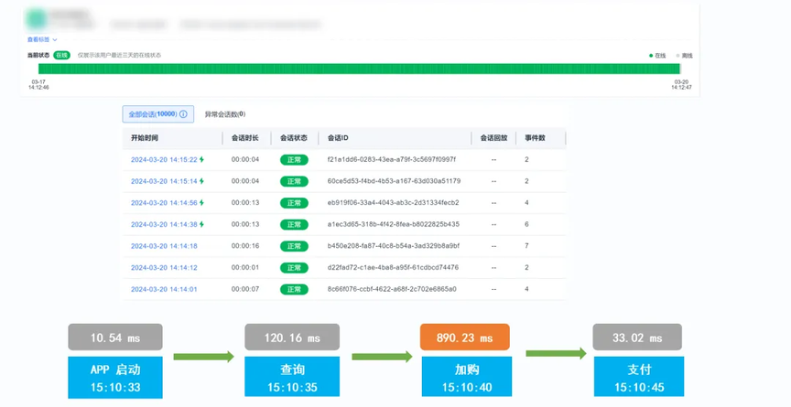This screenshot has width=791, height=407.
Task: Click 正常 badge in the 14:14:01 row
Action: (294, 290)
